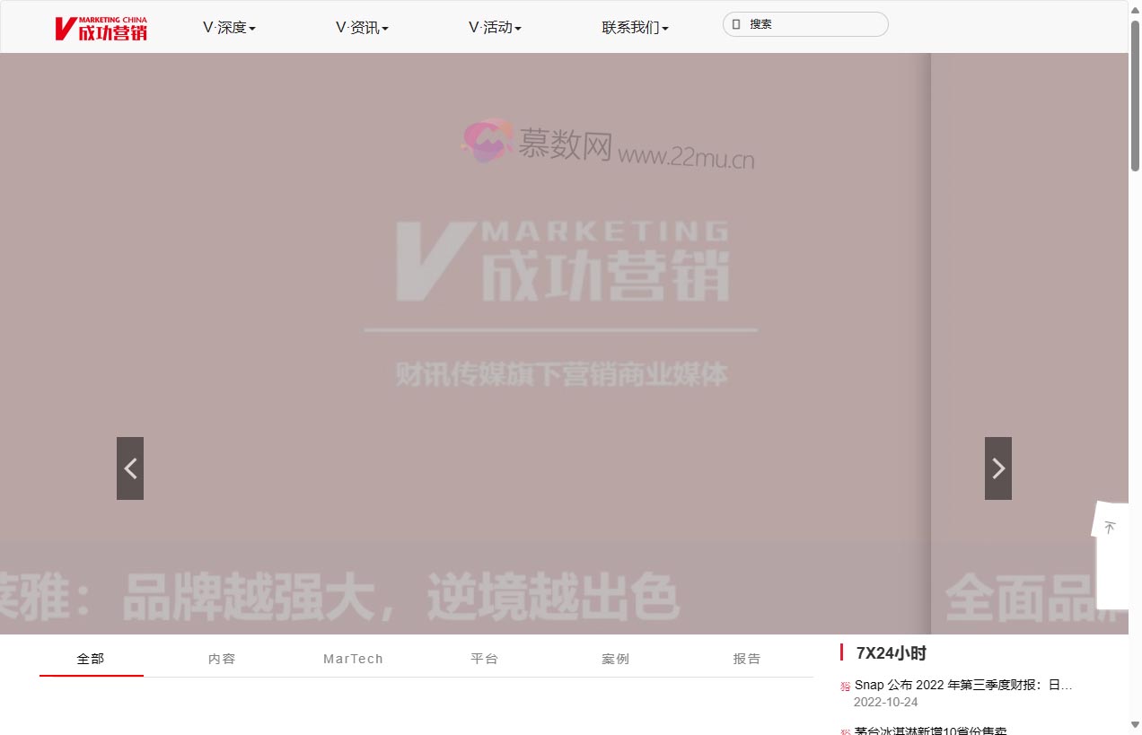Open the Snap 2022 第三季度财报 news article
The image size is (1142, 735).
click(961, 685)
